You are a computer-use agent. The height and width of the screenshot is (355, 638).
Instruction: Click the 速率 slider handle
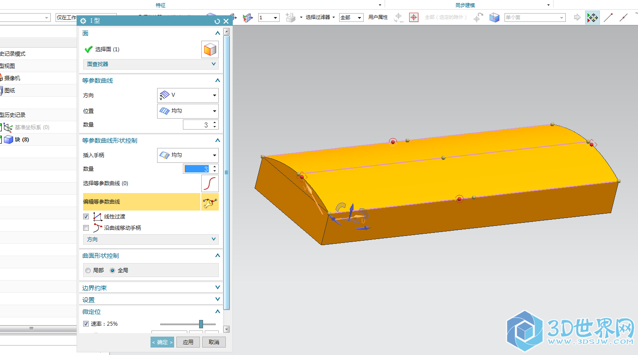(x=201, y=324)
